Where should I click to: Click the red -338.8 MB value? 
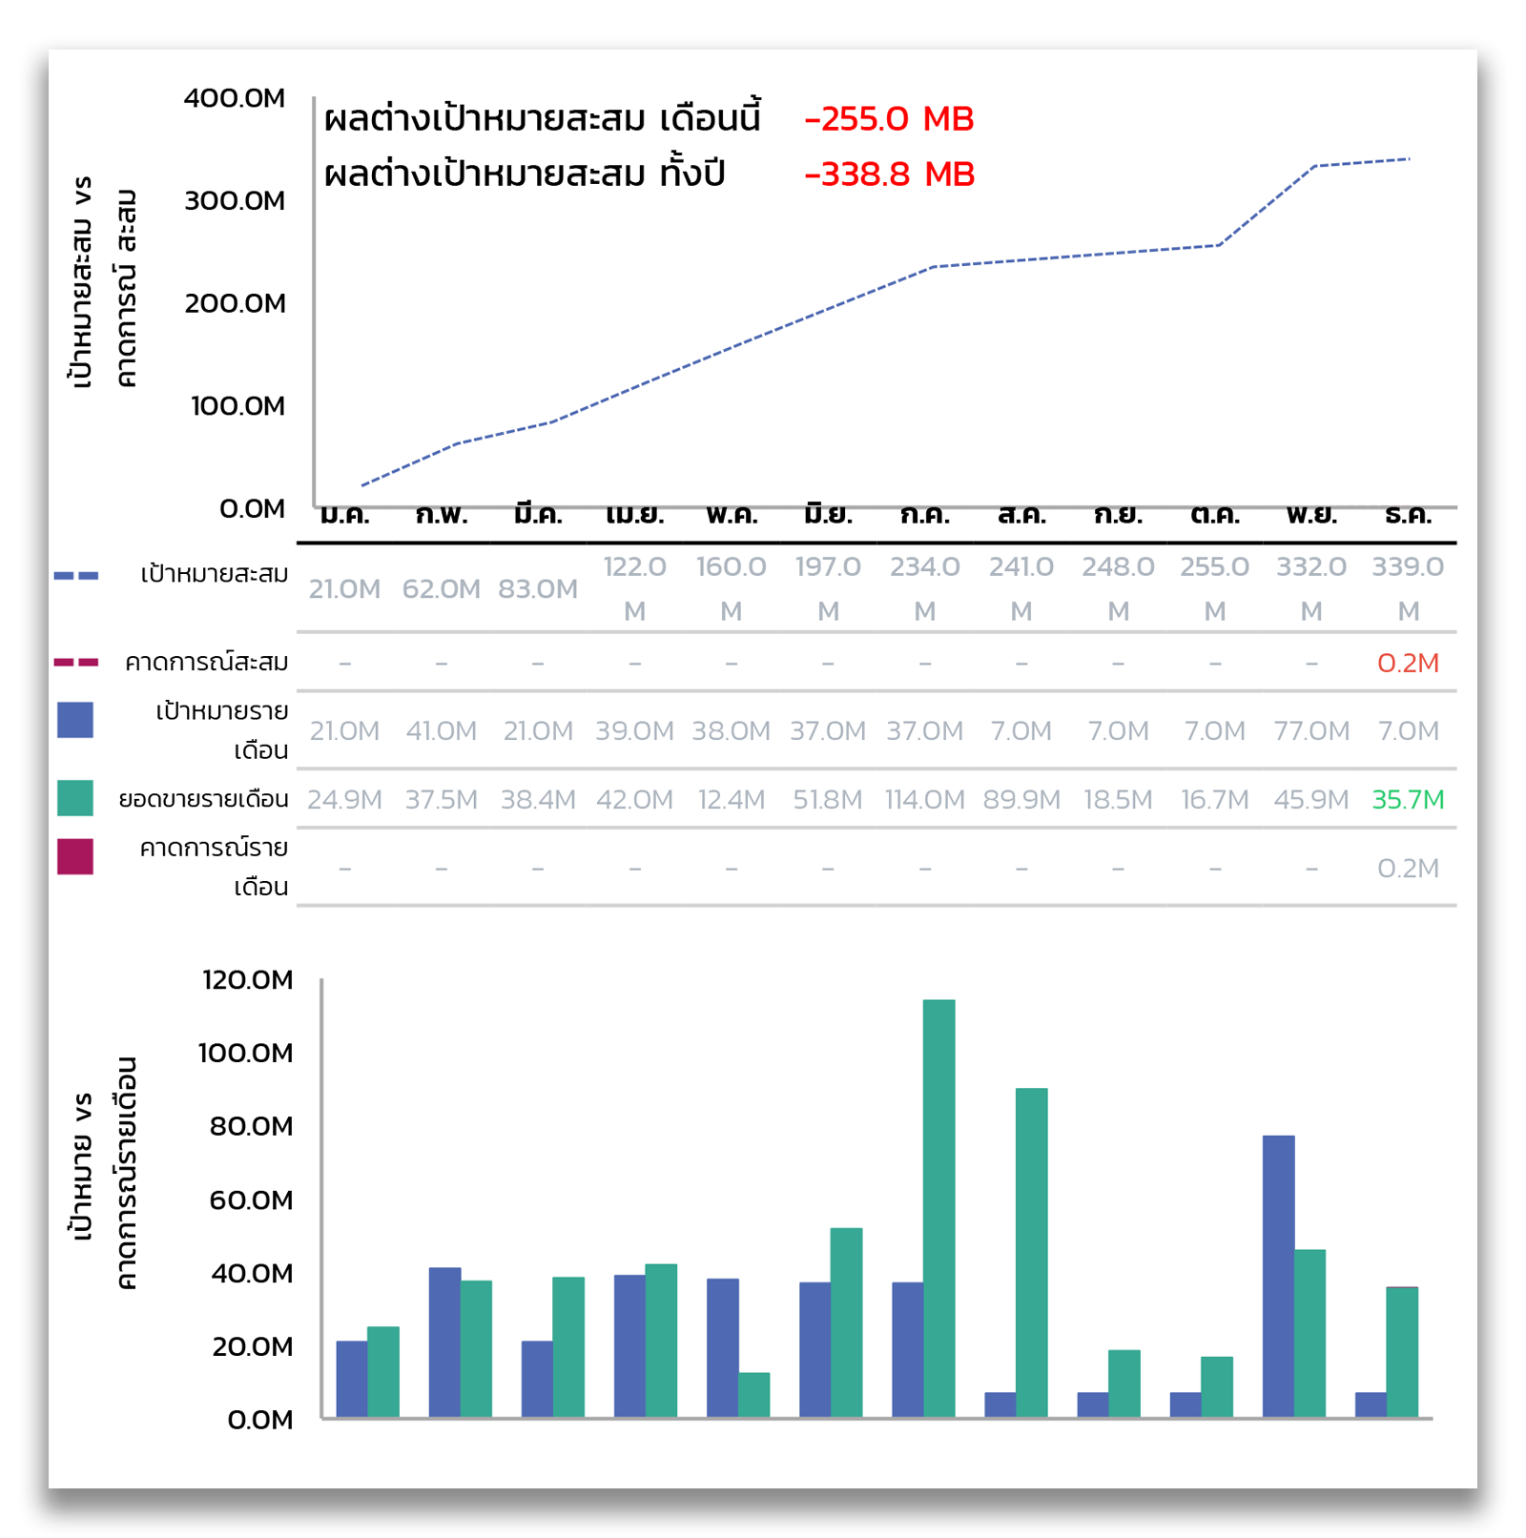[x=889, y=174]
